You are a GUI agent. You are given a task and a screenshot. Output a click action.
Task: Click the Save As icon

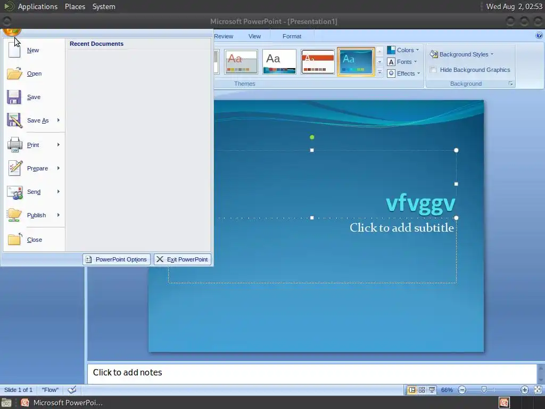(14, 120)
